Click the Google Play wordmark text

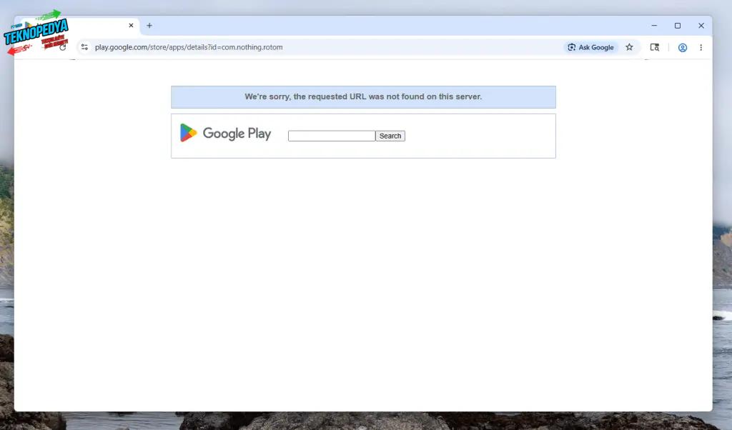coord(237,134)
